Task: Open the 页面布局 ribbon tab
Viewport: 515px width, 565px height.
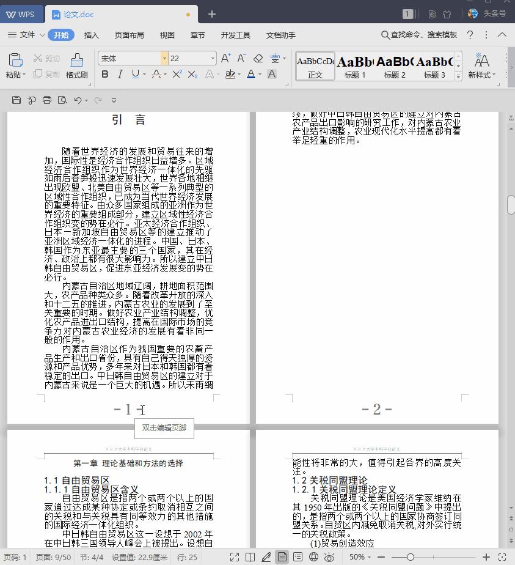Action: pos(129,35)
